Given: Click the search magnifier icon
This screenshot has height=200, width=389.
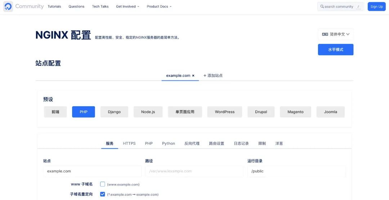Looking at the screenshot, I should click(322, 6).
